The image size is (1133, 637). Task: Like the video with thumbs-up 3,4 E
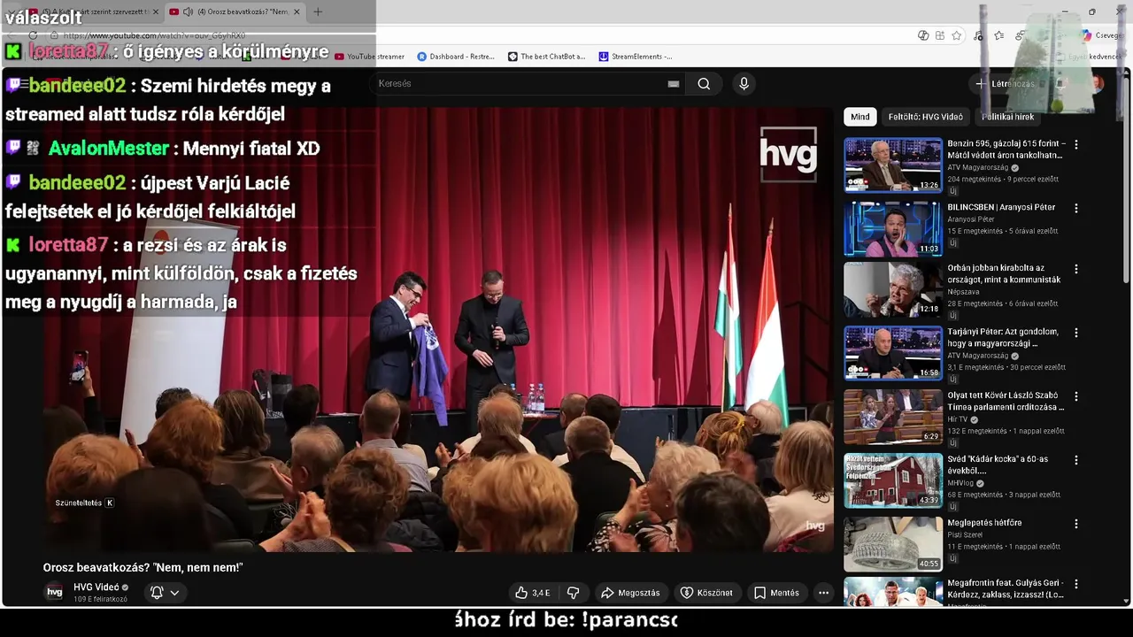point(533,593)
